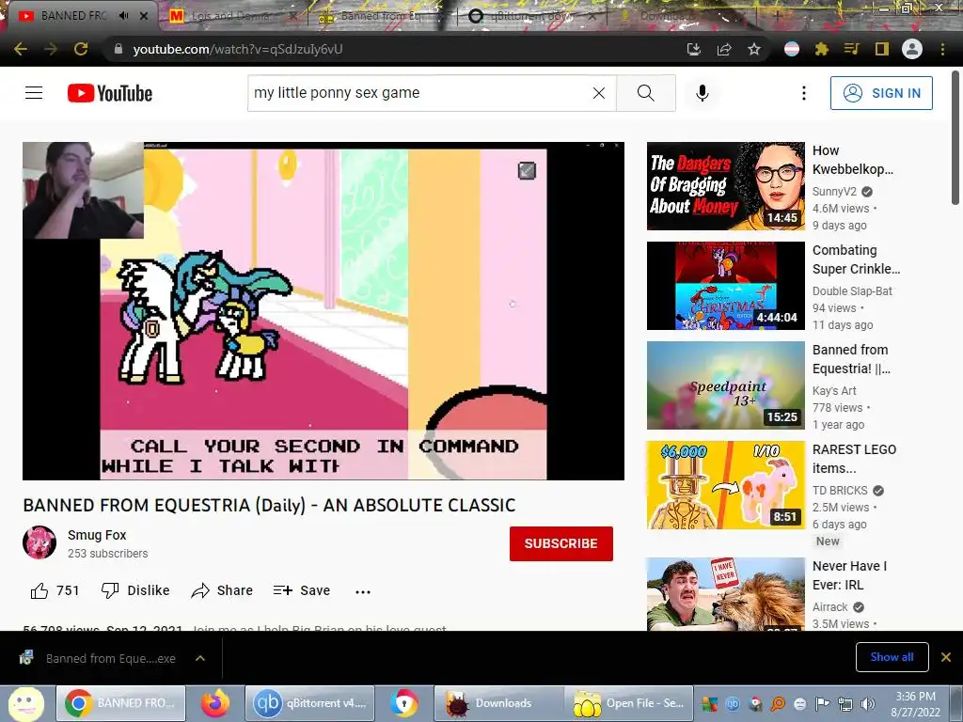Viewport: 963px width, 722px height.
Task: Like the video with thumbs up
Action: (x=55, y=590)
